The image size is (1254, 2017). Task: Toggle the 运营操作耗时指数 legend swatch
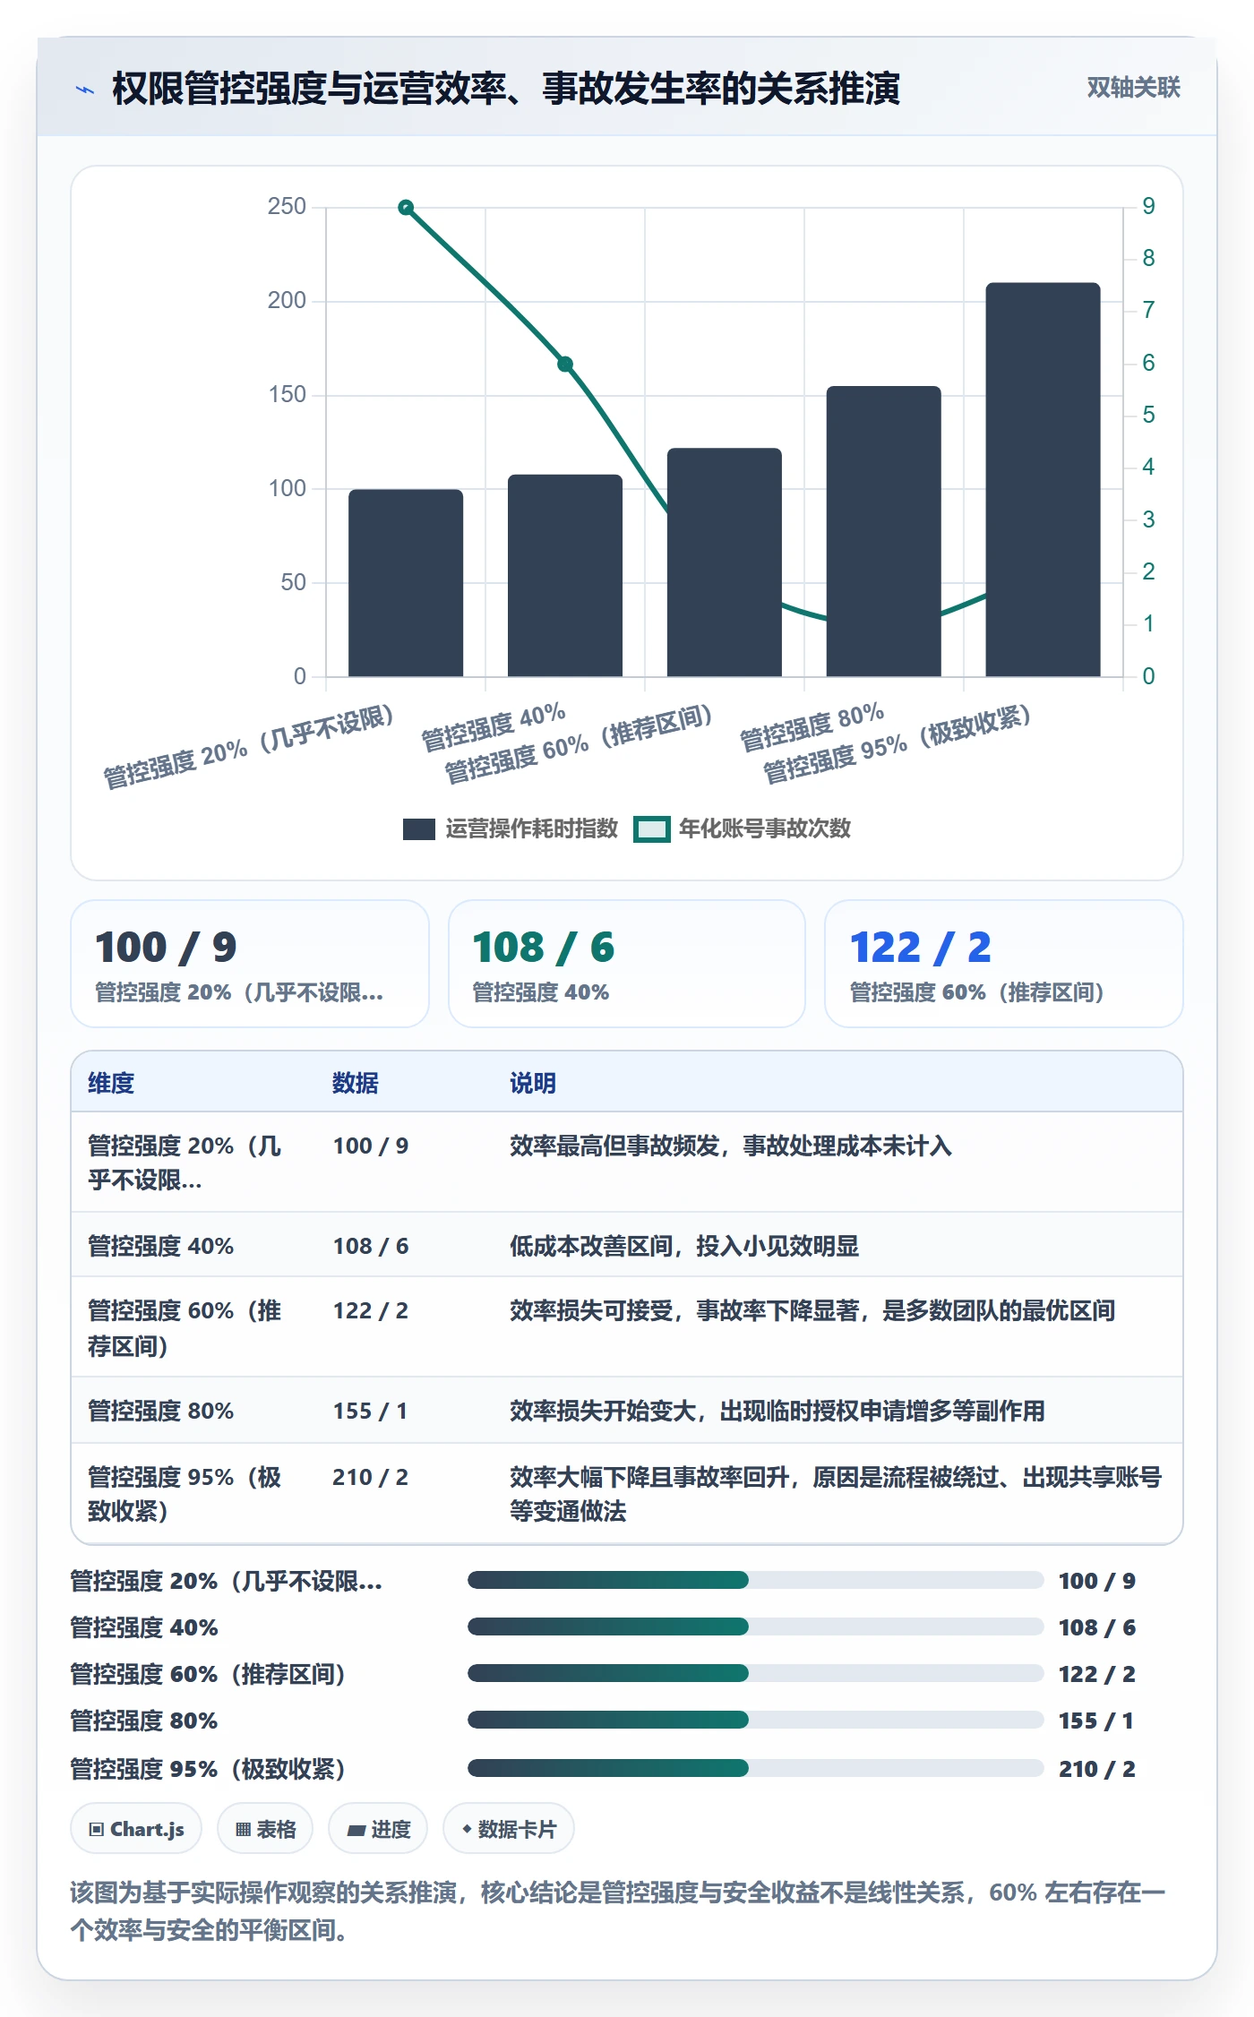coord(418,829)
